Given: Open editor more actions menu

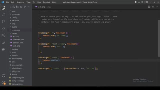Looking at the screenshot, I should 157,7.
